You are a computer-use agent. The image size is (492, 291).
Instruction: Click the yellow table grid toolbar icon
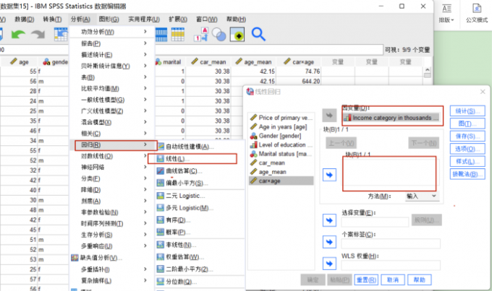(x=177, y=34)
